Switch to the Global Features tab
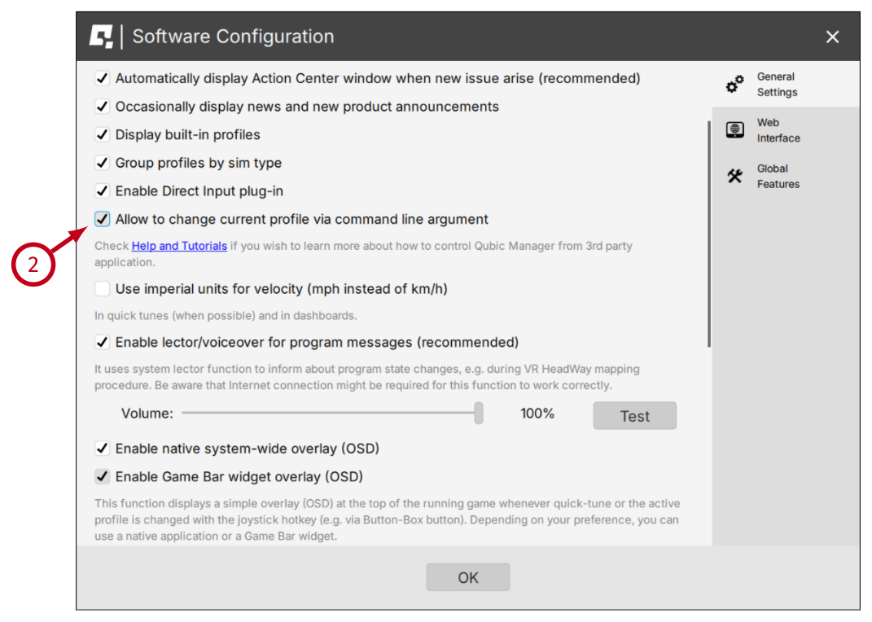Screen dimensions: 872x622 (x=778, y=177)
